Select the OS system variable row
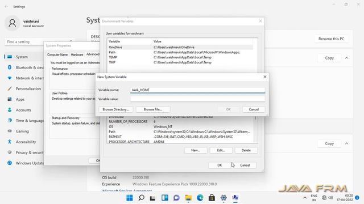Image resolution: width=364 pixels, height=204 pixels. click(180, 127)
